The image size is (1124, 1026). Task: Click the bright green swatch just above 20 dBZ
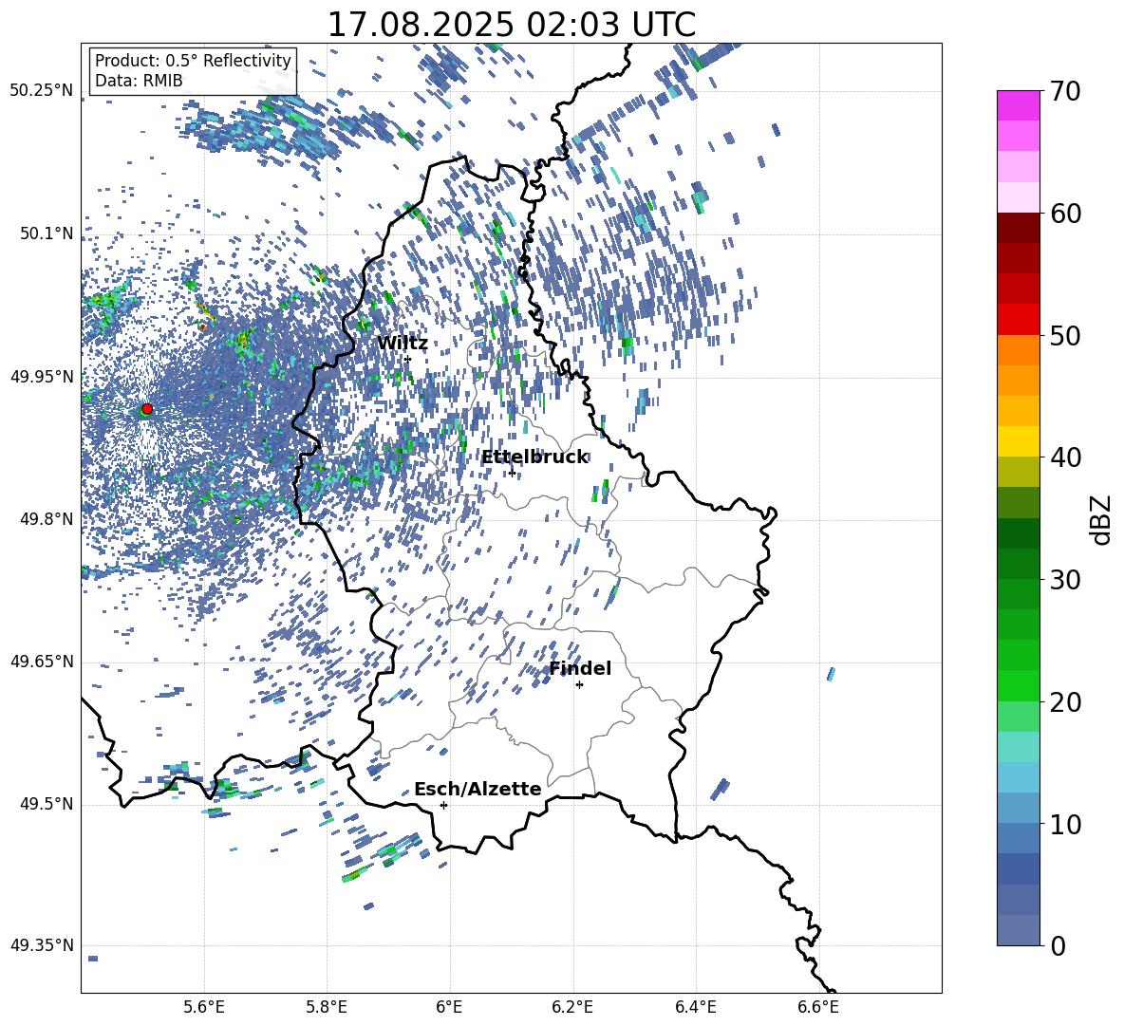[x=1018, y=685]
